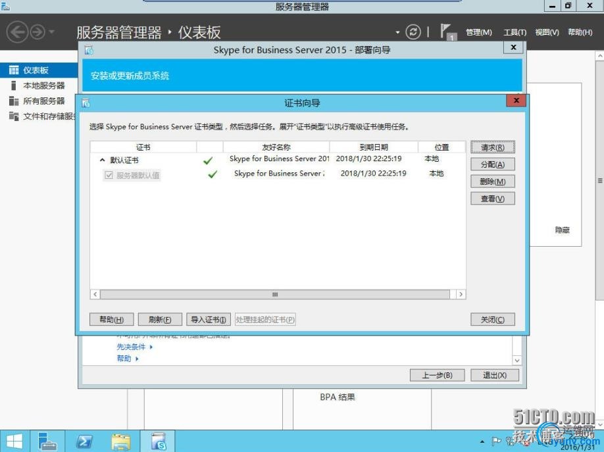Open the dropdown arrow beside the refresh icon

(397, 32)
